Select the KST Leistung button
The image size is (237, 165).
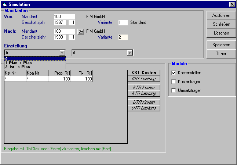click(x=144, y=79)
